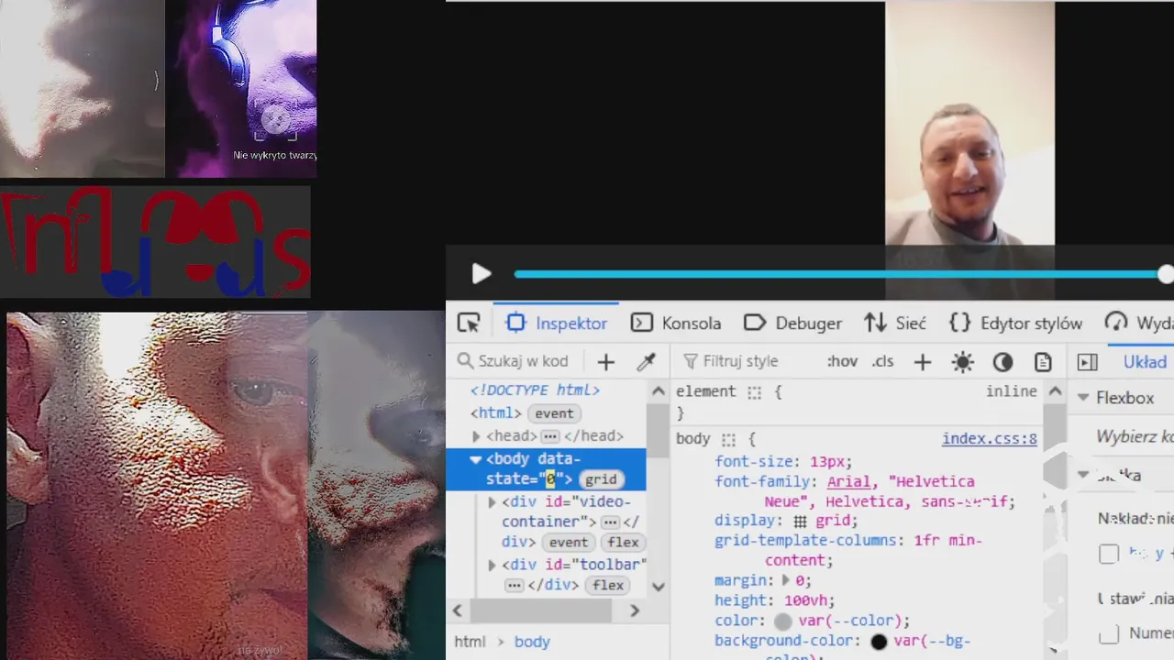The height and width of the screenshot is (660, 1174).
Task: Open the index.css:8 source link
Action: coord(990,439)
